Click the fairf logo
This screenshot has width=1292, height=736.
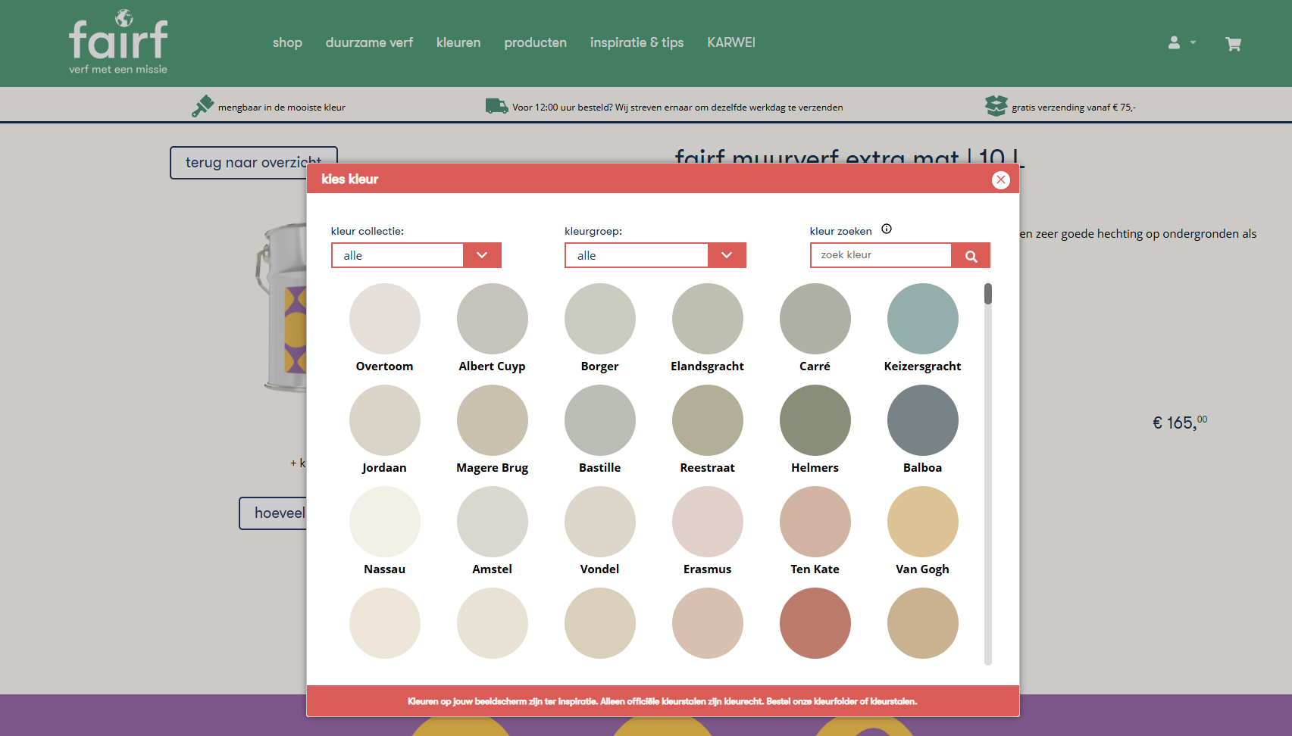(x=118, y=42)
